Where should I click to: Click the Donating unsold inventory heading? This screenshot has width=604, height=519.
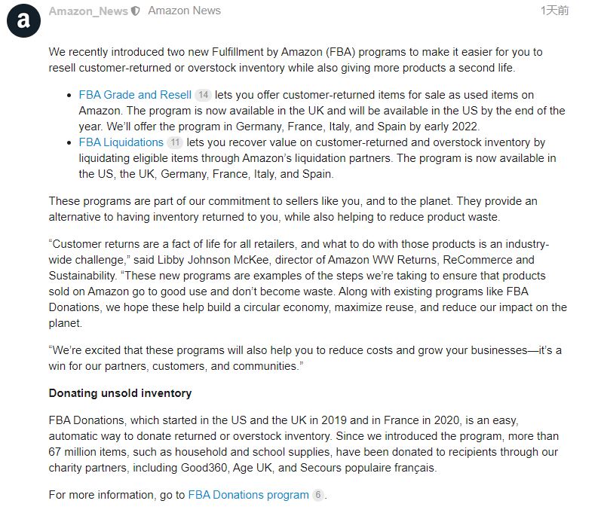point(120,393)
